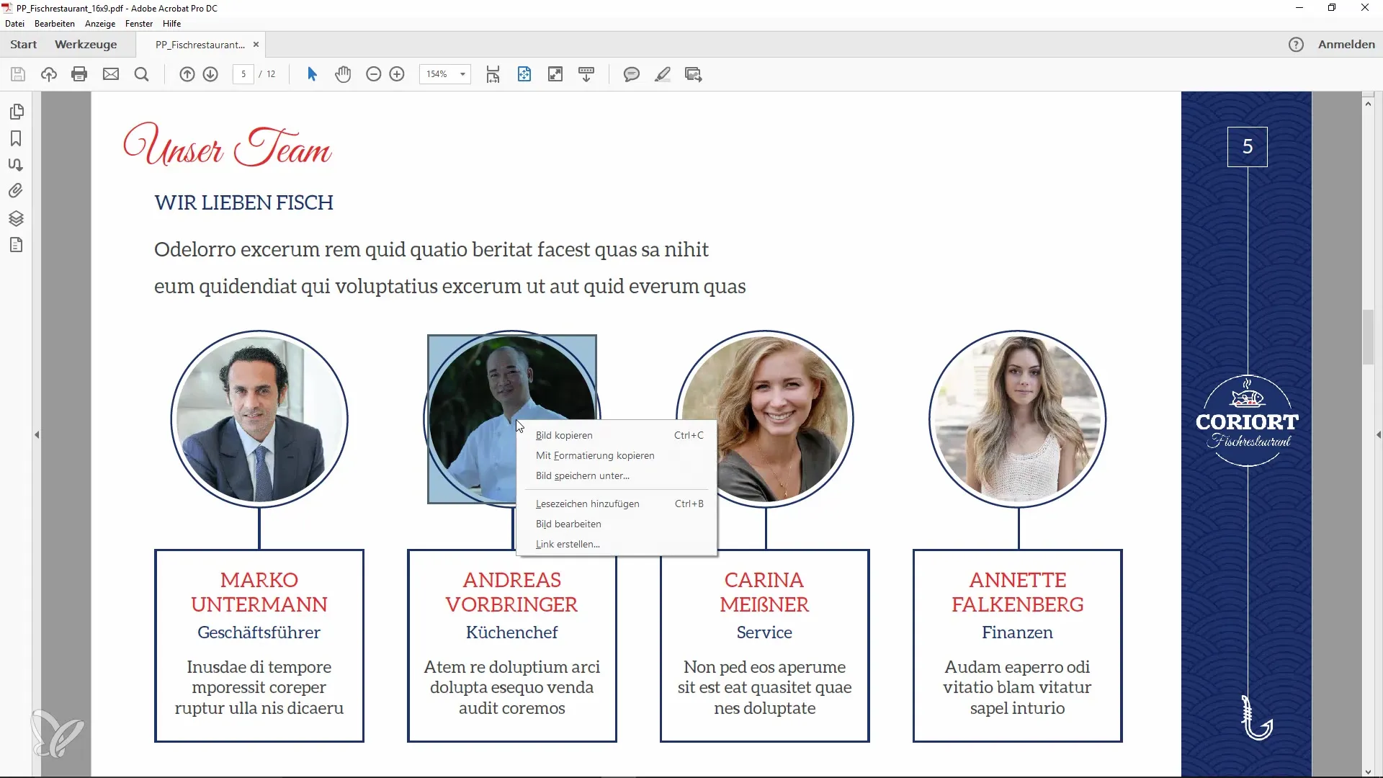Click the Anmelden sign-in button
This screenshot has height=778, width=1383.
pyautogui.click(x=1346, y=45)
